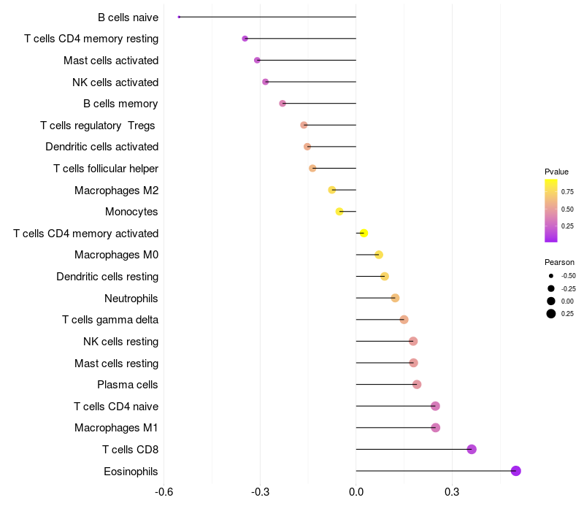Image resolution: width=584 pixels, height=511 pixels.
Task: Select the T cells CD4 naive dot
Action: coord(435,406)
